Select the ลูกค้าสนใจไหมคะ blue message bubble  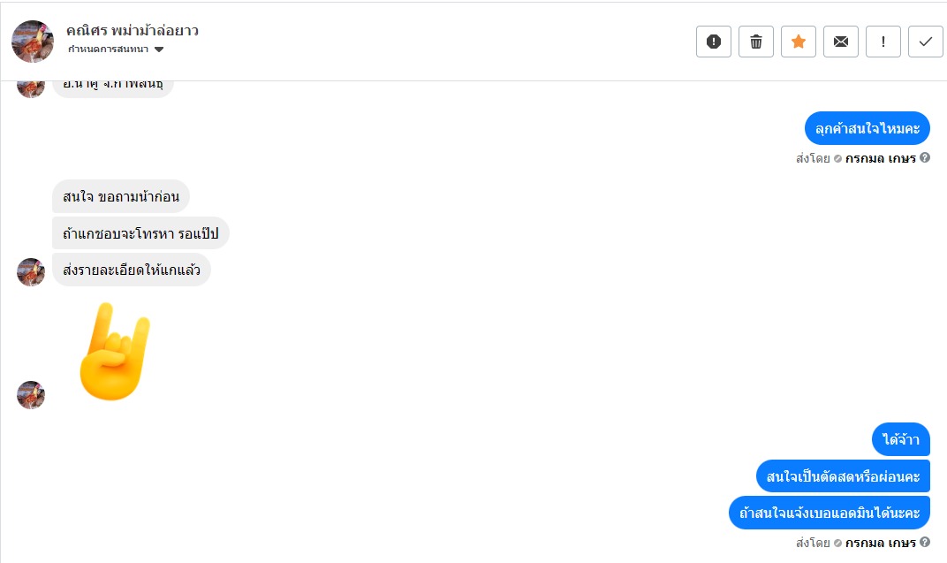867,129
